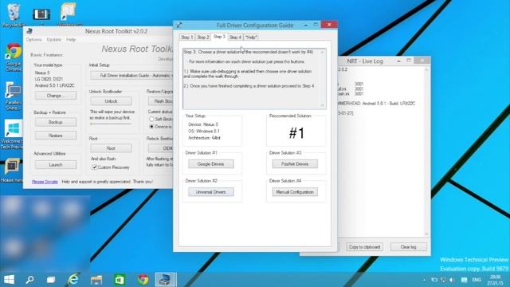Open film strip desktop icon
Viewport: 510px width, 287px height.
coord(41,15)
